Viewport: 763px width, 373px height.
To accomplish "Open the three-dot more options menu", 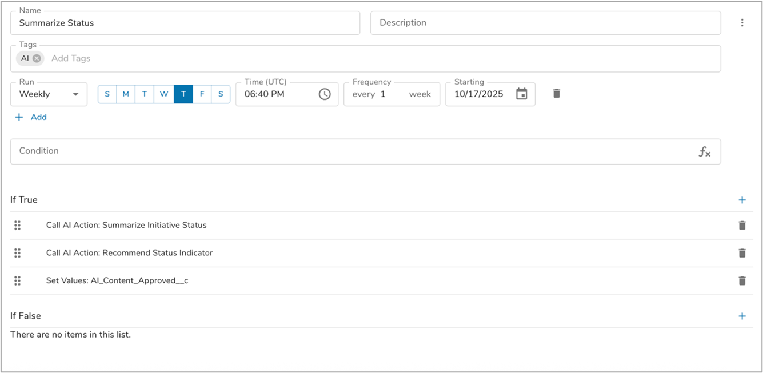I will (x=742, y=23).
